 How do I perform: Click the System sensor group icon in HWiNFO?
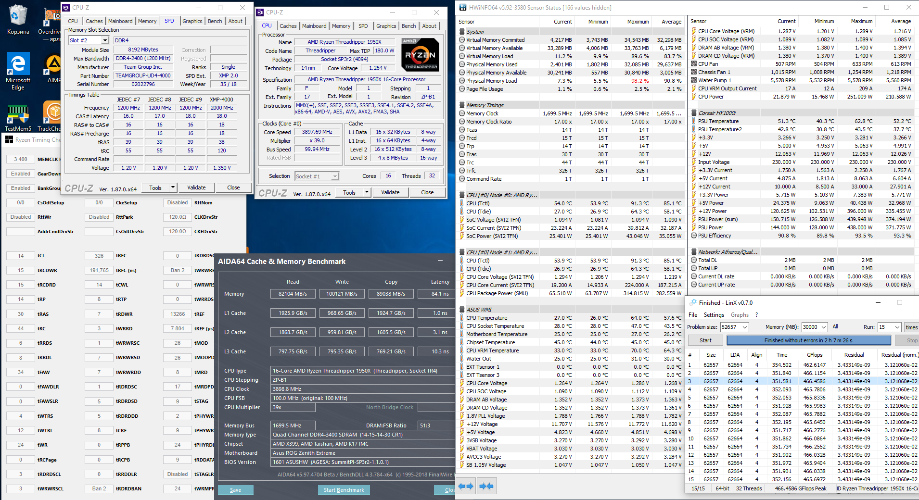click(x=462, y=31)
